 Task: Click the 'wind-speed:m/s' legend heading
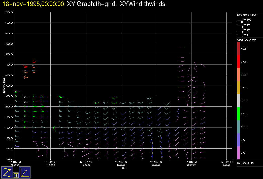click(246, 40)
